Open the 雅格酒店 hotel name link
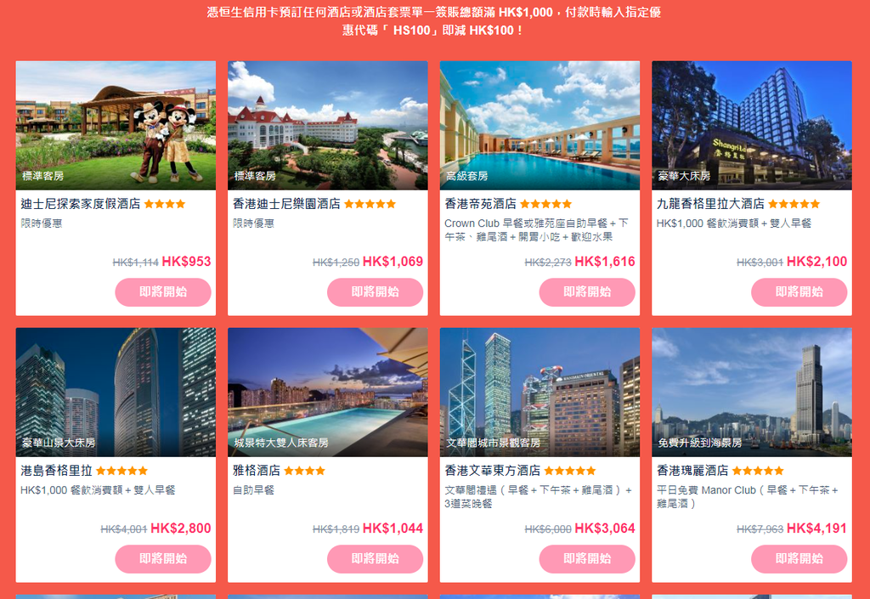 tap(257, 471)
